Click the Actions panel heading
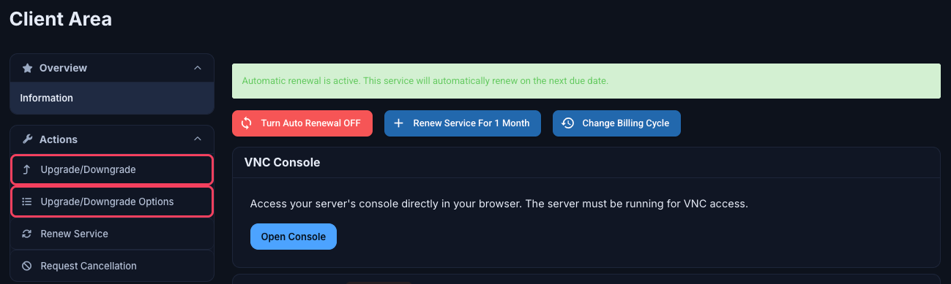951x284 pixels. (112, 139)
